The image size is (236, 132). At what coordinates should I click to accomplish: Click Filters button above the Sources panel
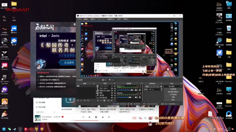tap(112, 80)
